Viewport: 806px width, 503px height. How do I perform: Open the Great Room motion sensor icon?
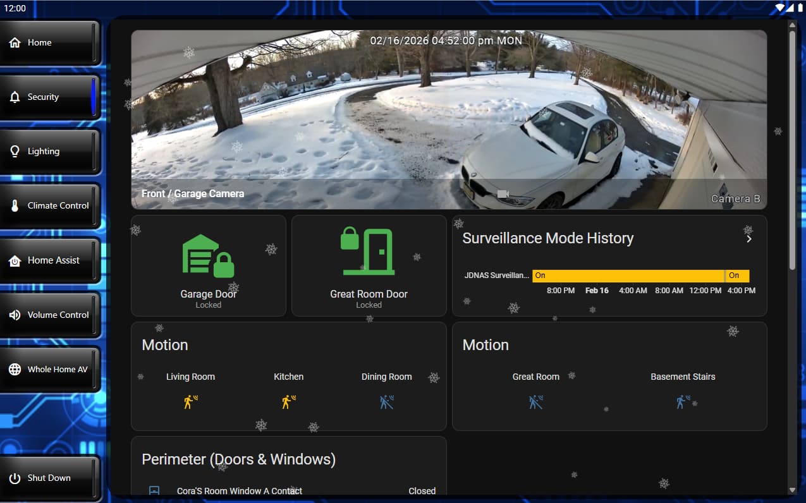(x=535, y=402)
